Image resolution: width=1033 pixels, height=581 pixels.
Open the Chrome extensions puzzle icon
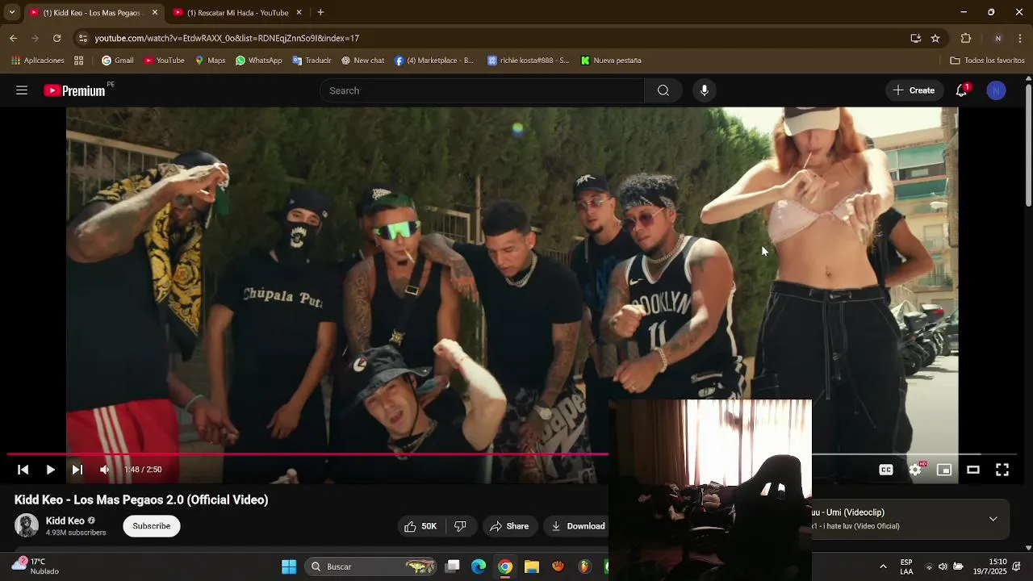coord(966,38)
